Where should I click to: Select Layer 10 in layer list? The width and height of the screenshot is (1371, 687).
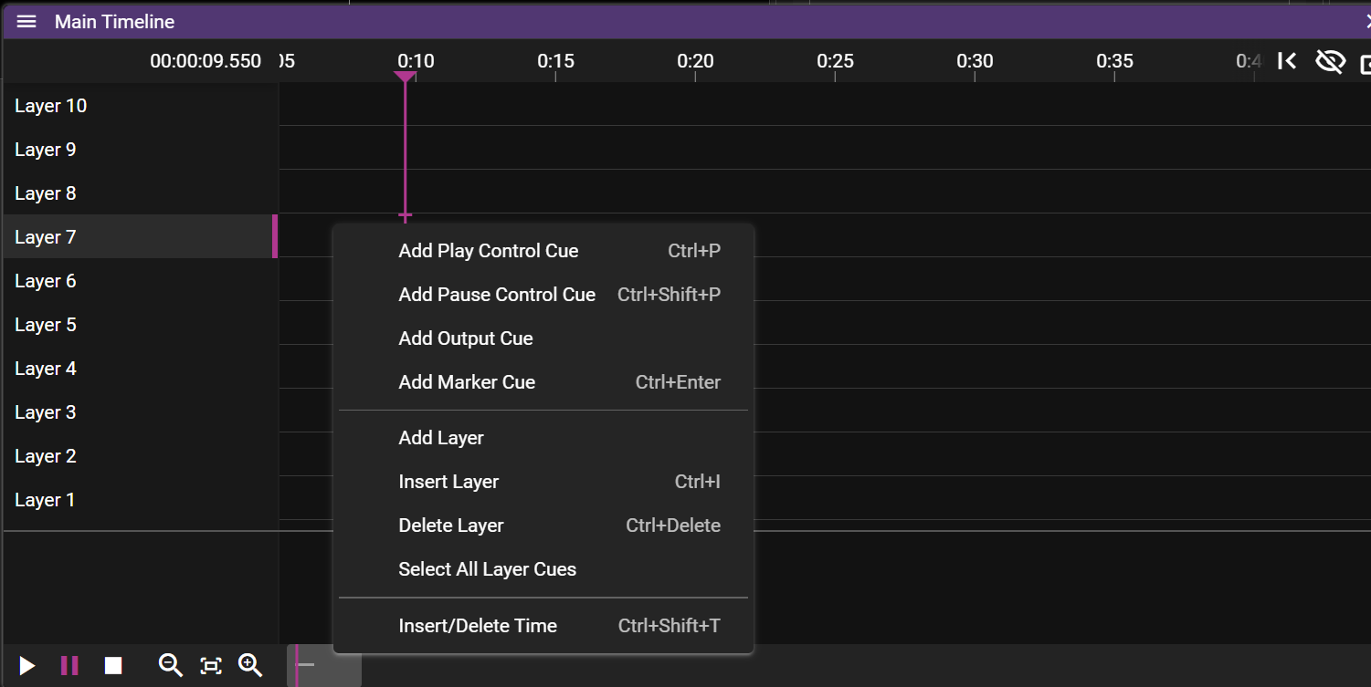click(51, 106)
